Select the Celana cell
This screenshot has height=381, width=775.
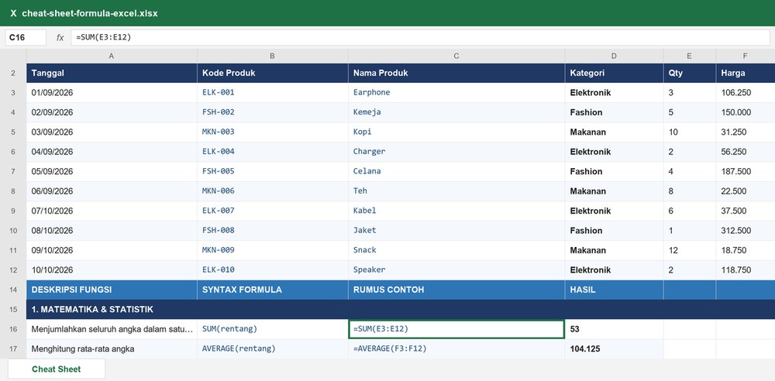click(456, 171)
